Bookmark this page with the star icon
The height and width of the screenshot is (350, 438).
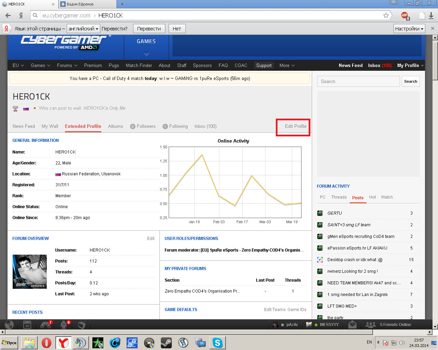click(386, 15)
